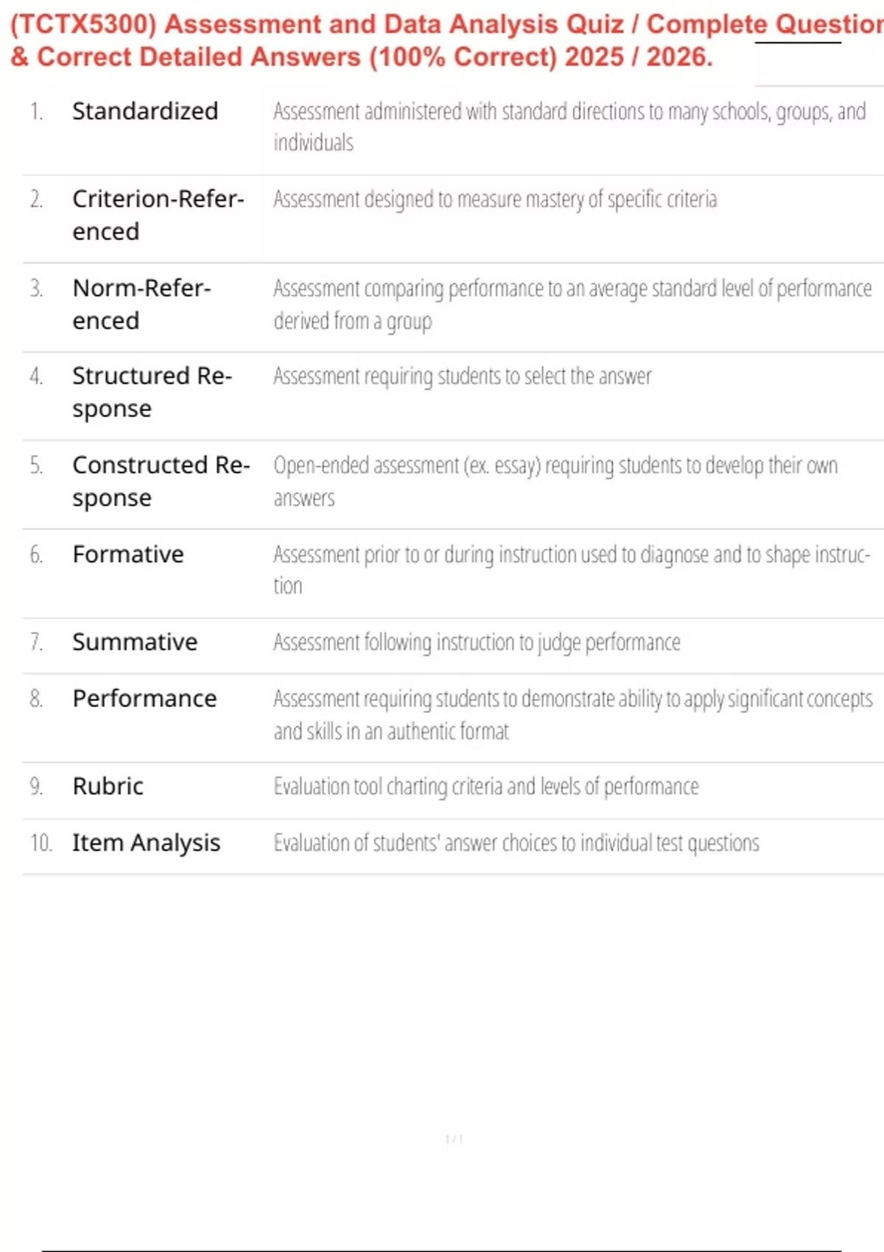Select the term 'Criterion-Referenced'
Image resolution: width=884 pixels, height=1252 pixels.
[158, 215]
